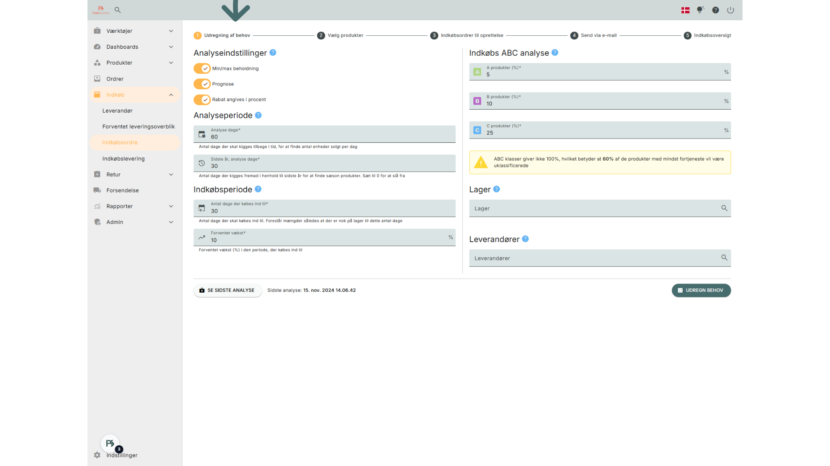
Task: Expand the Rapporter menu chevron
Action: pyautogui.click(x=171, y=206)
